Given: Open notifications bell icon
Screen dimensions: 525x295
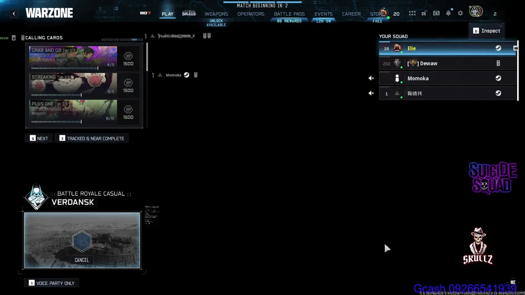Looking at the screenshot, I should 448,14.
